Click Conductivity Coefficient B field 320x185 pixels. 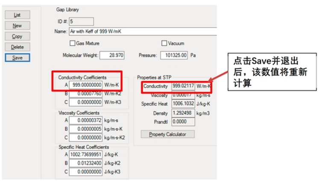click(x=85, y=93)
